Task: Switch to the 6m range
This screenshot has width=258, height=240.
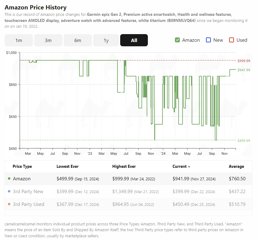Action: pyautogui.click(x=78, y=40)
